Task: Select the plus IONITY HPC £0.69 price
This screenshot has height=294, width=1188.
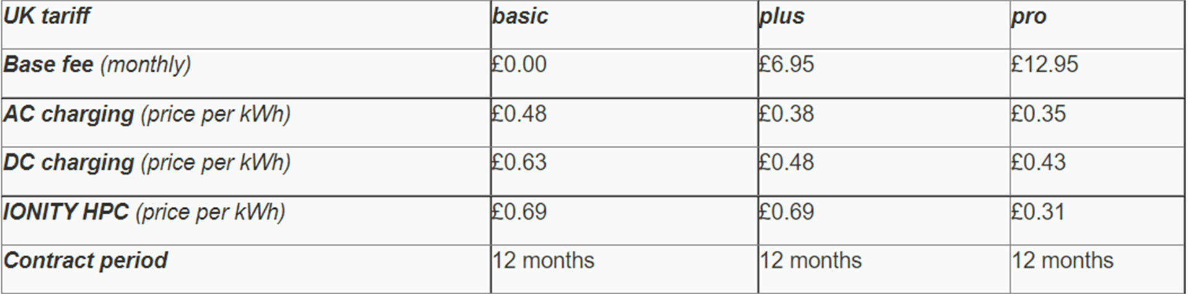Action: (786, 212)
